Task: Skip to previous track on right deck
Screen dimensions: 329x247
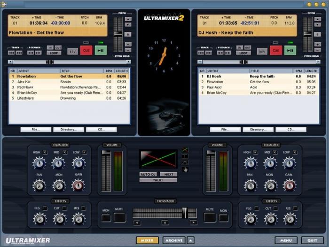Action: (x=201, y=53)
